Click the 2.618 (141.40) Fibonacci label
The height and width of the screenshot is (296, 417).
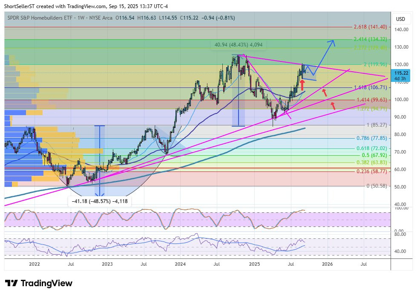pyautogui.click(x=370, y=27)
